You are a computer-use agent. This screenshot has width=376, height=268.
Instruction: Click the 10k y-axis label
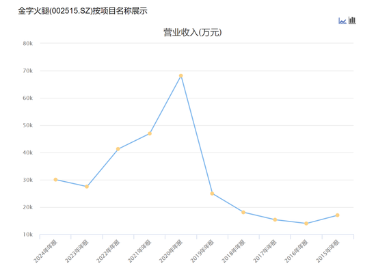[27, 234]
